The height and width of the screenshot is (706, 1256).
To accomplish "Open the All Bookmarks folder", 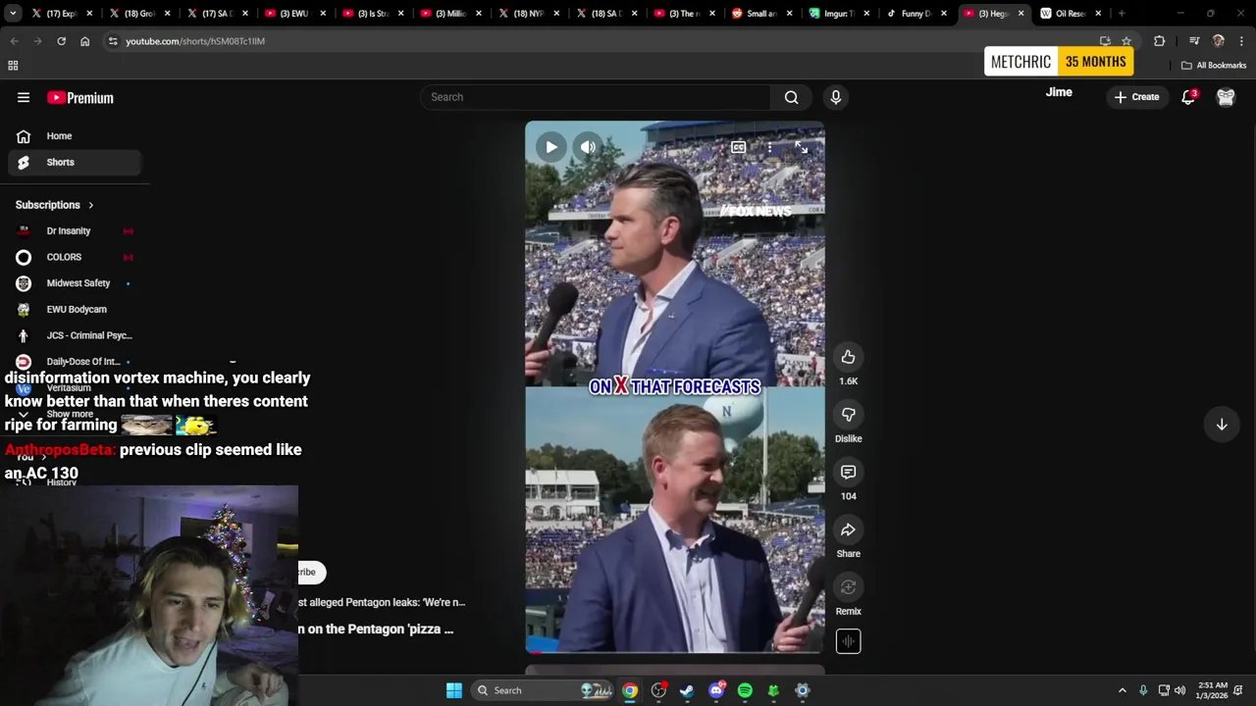I will [1214, 66].
